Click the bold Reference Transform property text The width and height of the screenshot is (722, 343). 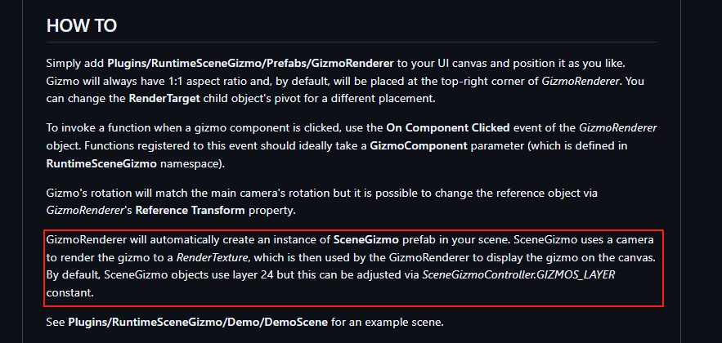tap(191, 211)
